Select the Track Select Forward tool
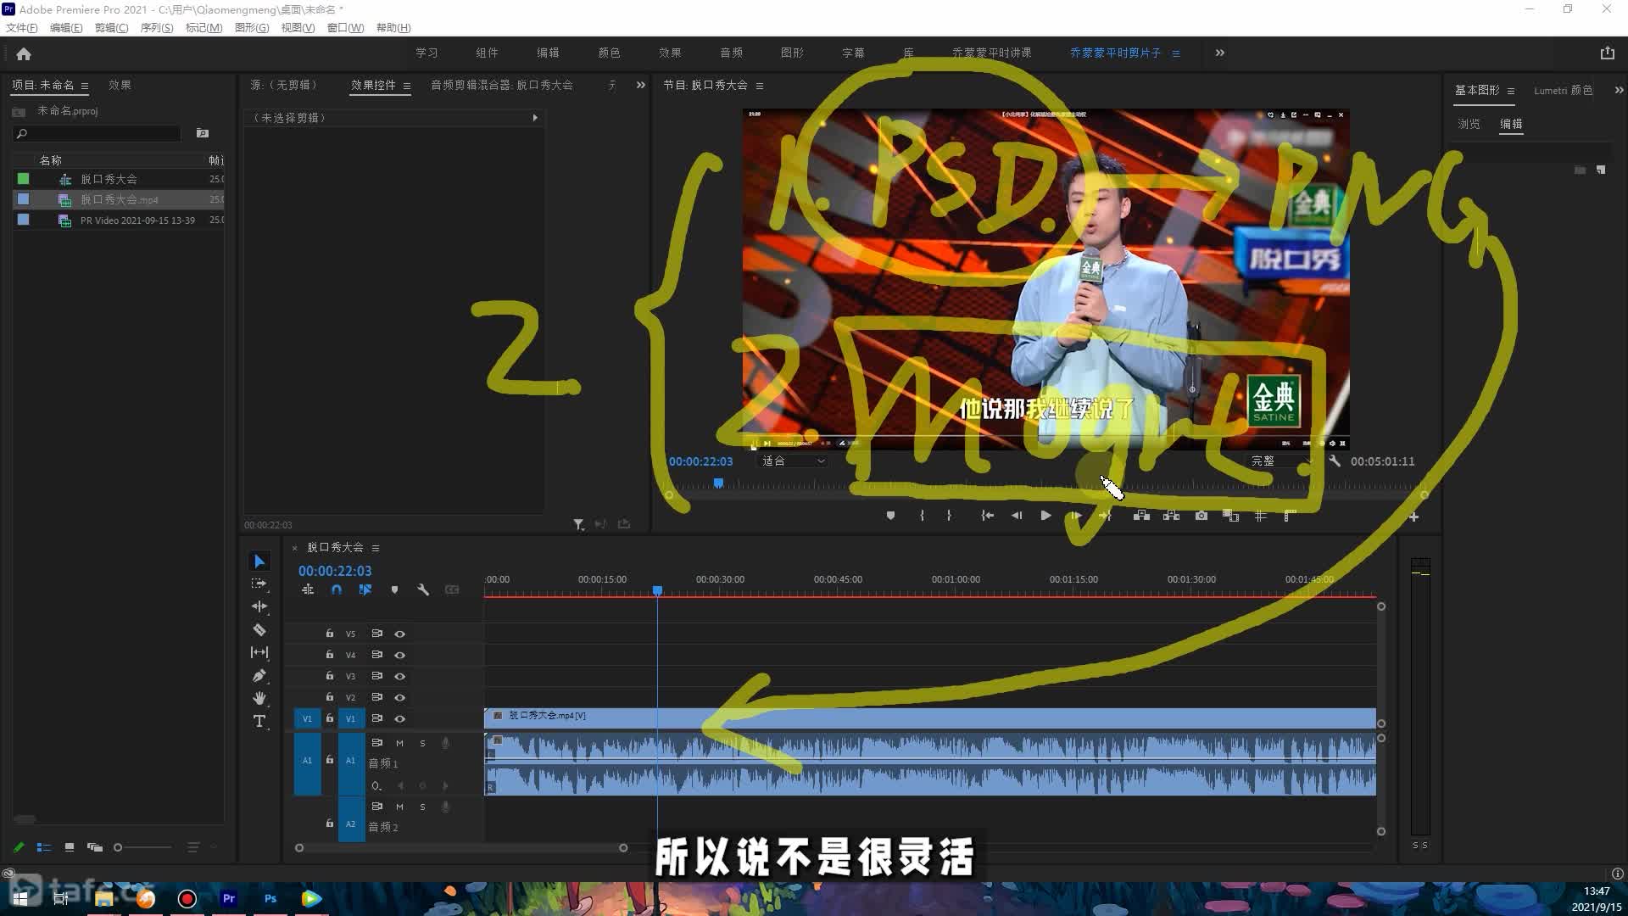The image size is (1628, 916). click(x=259, y=584)
